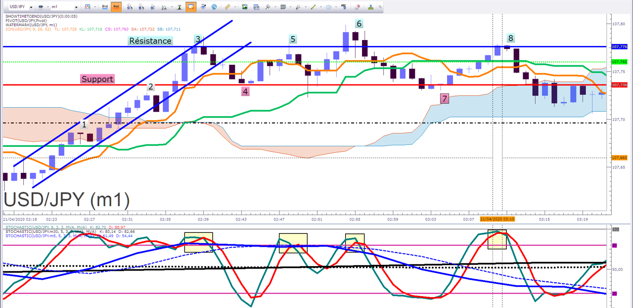
Task: Expand the ellipse shape dropdown arrow
Action: [x=336, y=7]
